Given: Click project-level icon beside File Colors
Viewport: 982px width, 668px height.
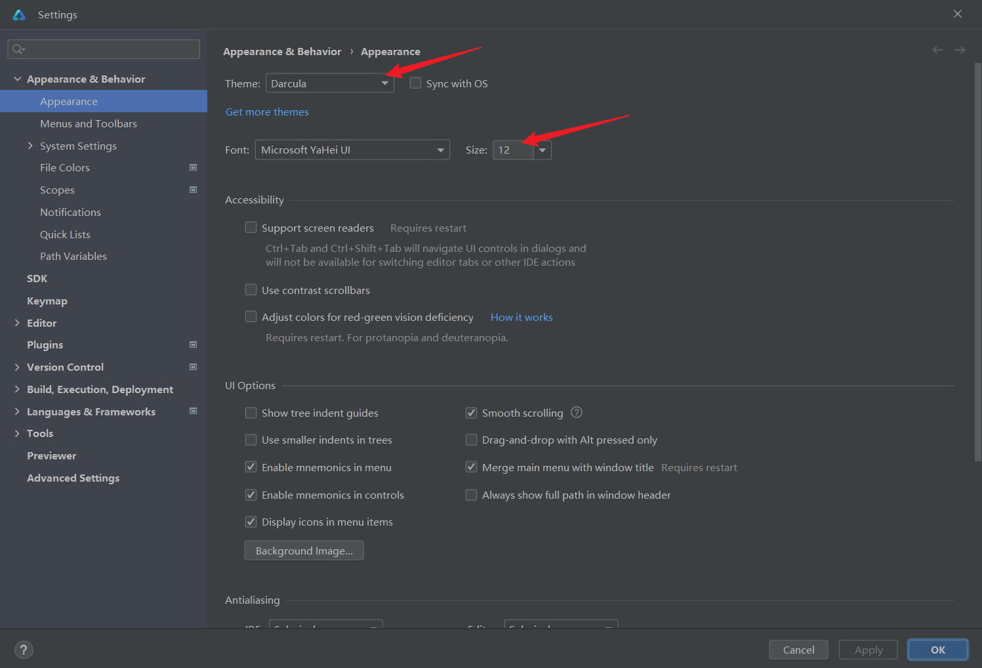Looking at the screenshot, I should pos(194,167).
